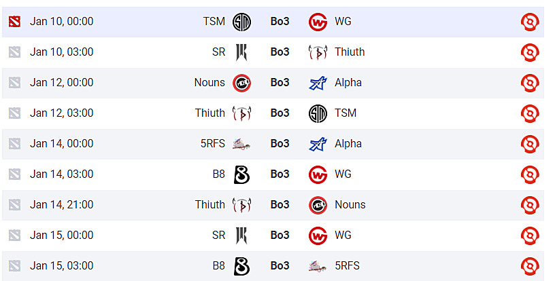Viewport: 555px width, 281px height.
Task: Open the WG team link in the Jan 14, 03:00 match
Action: coord(343,174)
